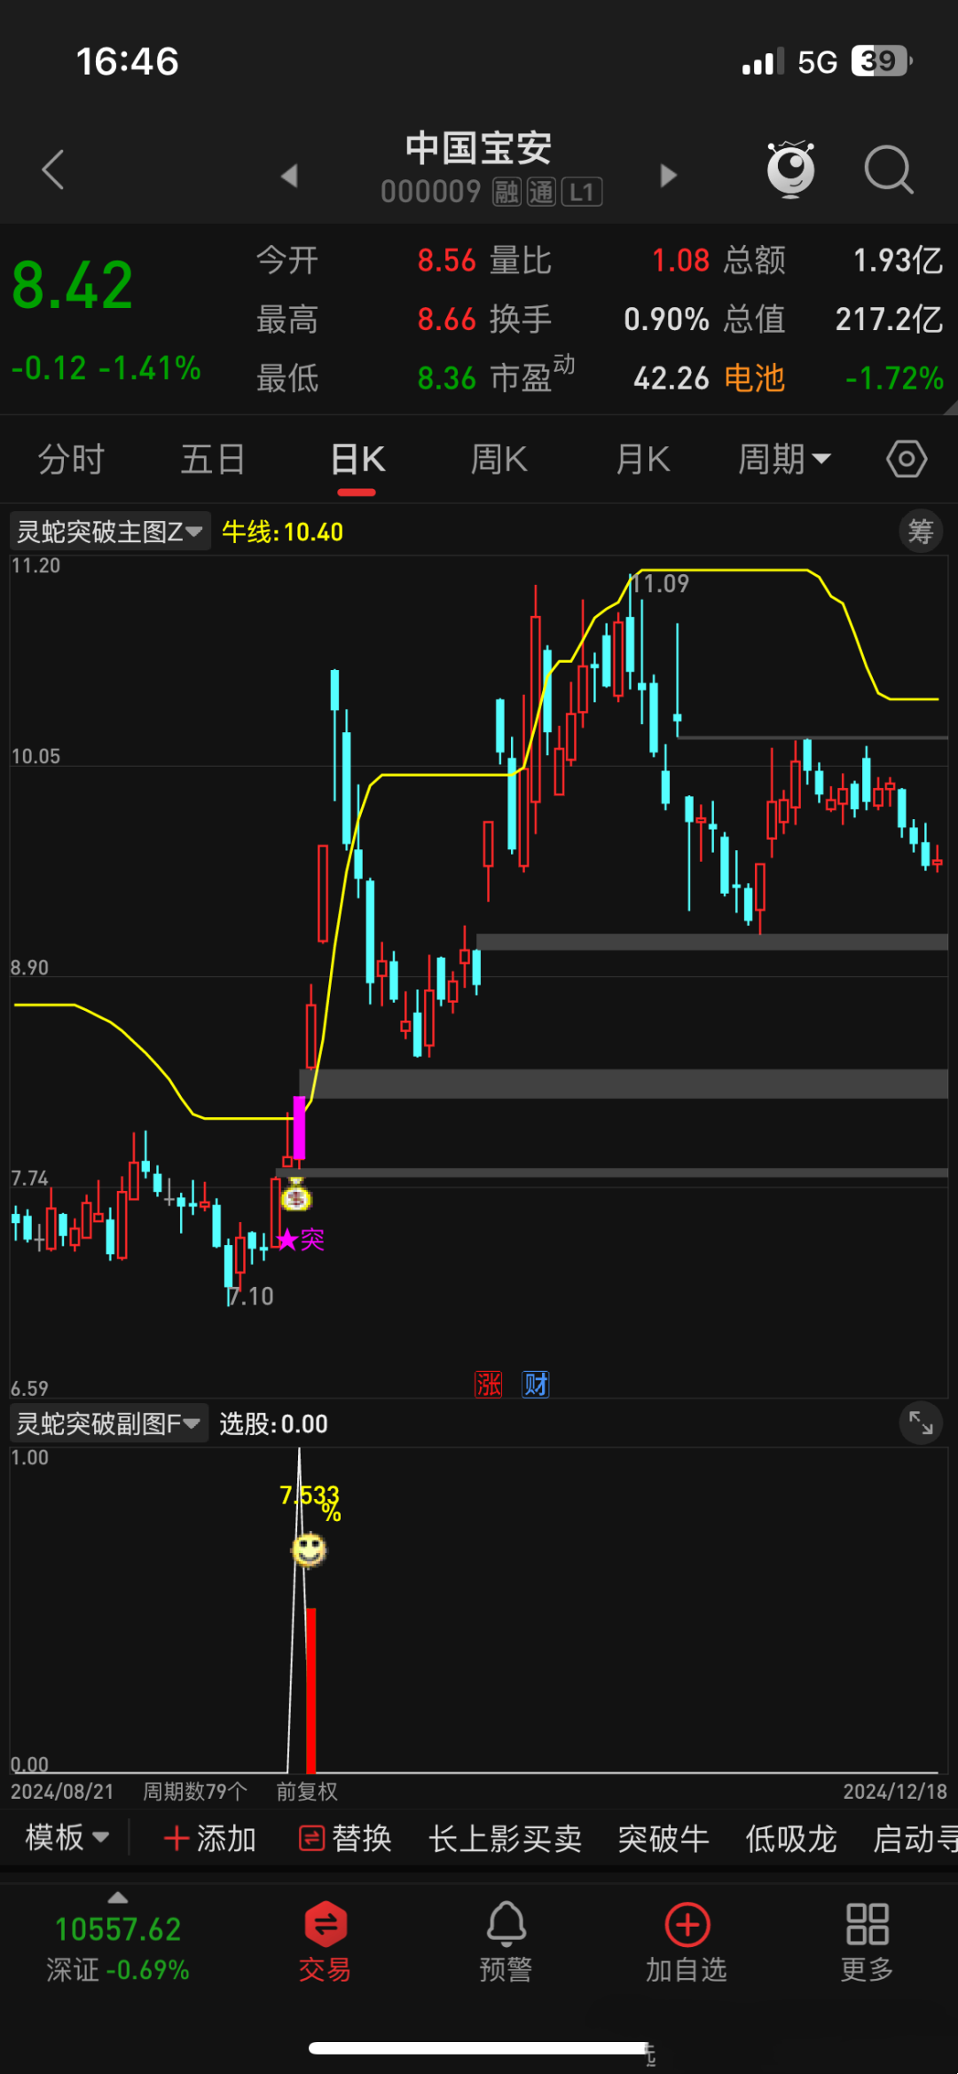Image resolution: width=958 pixels, height=2074 pixels.
Task: Tap the 替换 replace indicator button
Action: [345, 1838]
